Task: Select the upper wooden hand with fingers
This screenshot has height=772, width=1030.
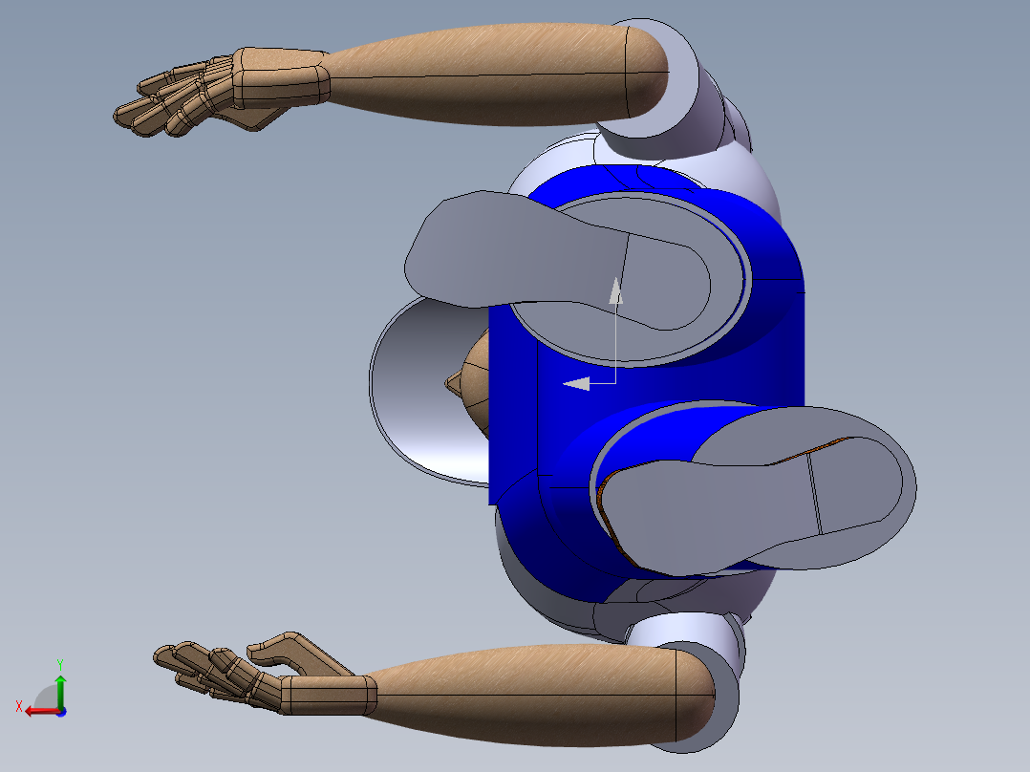Action: click(221, 92)
